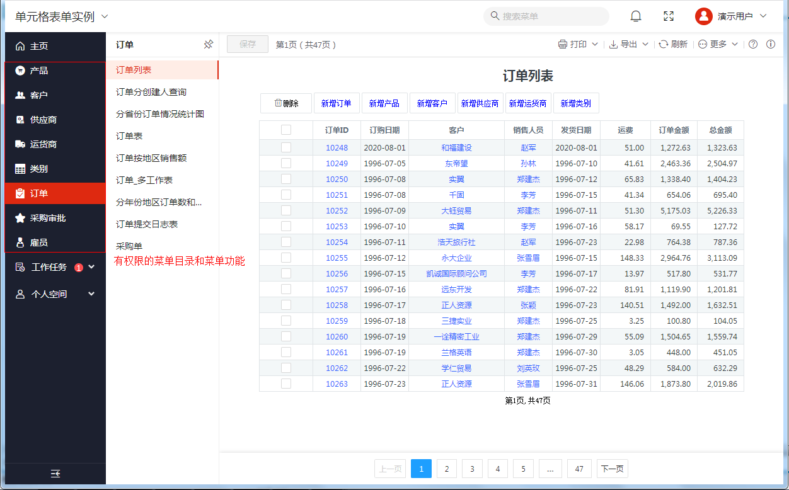The image size is (789, 490).
Task: Go to page 3 in pagination
Action: point(472,469)
